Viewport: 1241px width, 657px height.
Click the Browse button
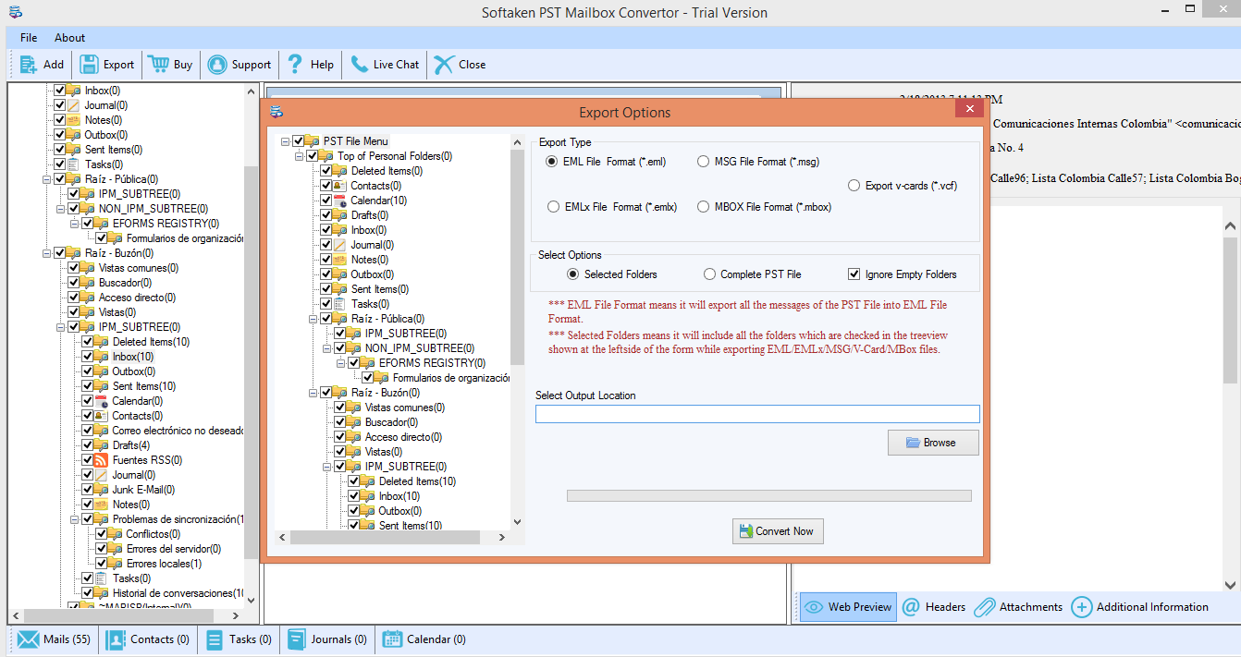tap(933, 443)
